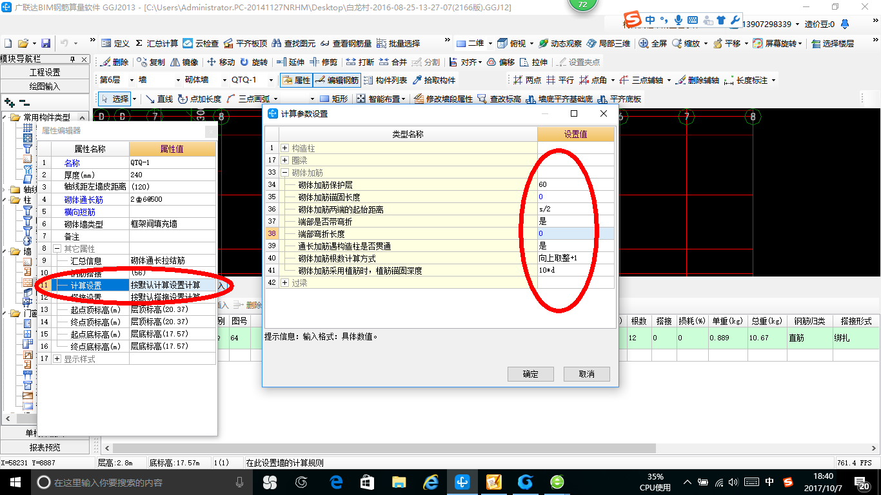Open the 二维 view mode dropdown
The height and width of the screenshot is (495, 881).
[490, 43]
